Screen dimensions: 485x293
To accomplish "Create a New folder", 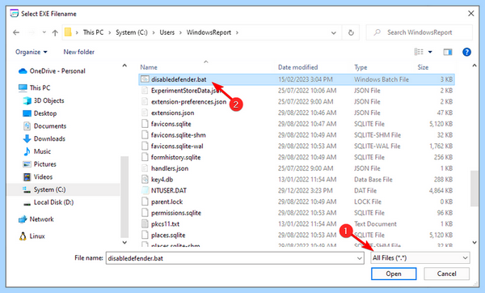I will pyautogui.click(x=79, y=52).
